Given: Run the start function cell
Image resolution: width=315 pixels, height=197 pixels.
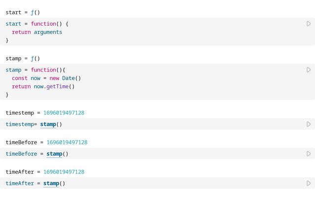Looking at the screenshot, I should [309, 24].
